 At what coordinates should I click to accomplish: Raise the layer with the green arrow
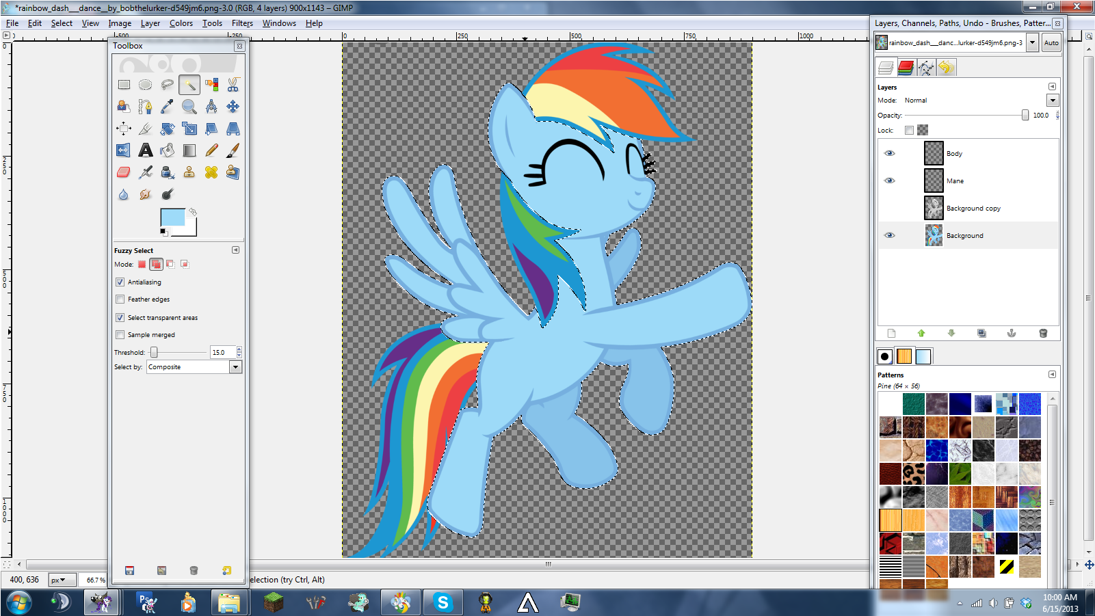[x=921, y=334]
